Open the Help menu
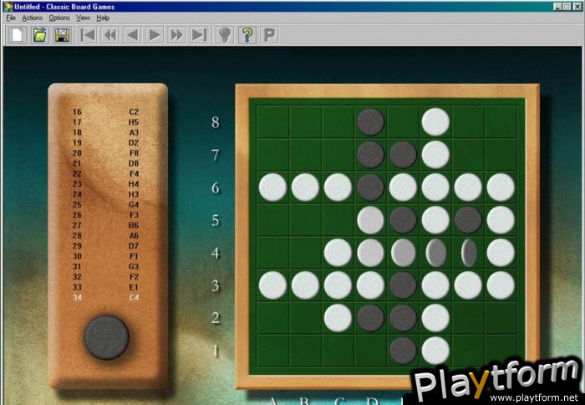This screenshot has height=405, width=585. [103, 18]
